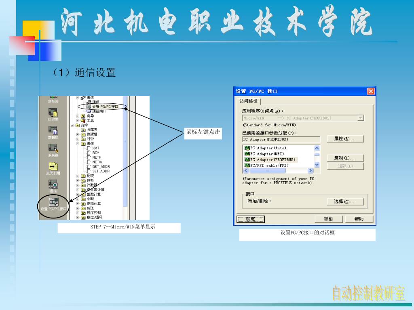This screenshot has height=310, width=414.
Task: Click the project tree vertical scrollbar
Action: pos(125,158)
